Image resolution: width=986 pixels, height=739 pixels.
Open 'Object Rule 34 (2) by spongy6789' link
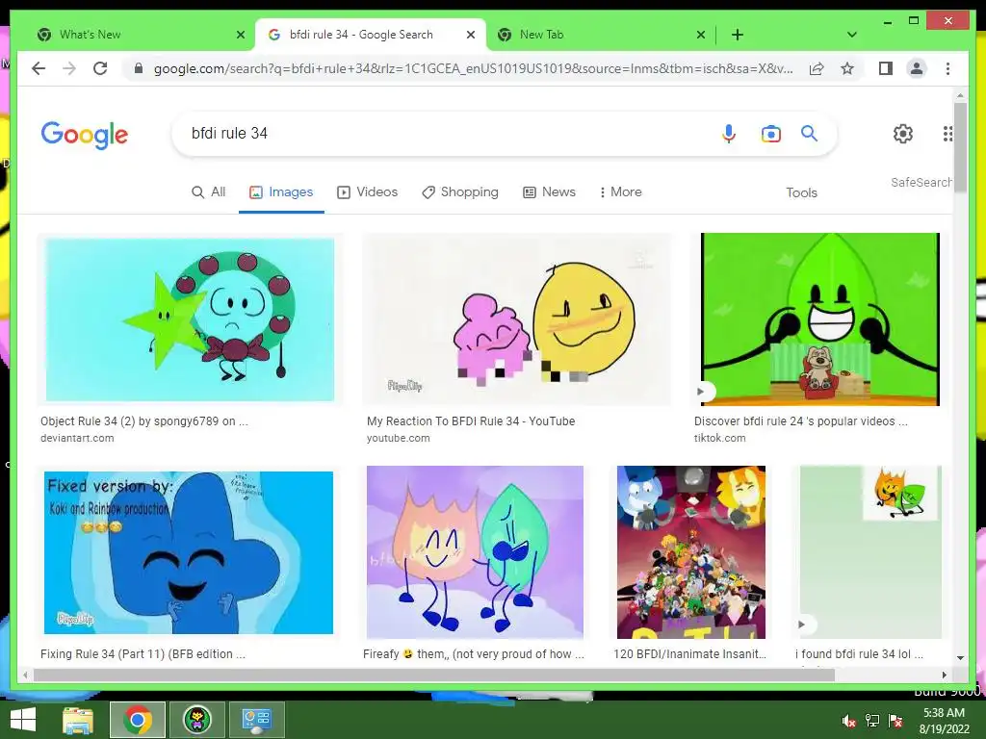(144, 421)
